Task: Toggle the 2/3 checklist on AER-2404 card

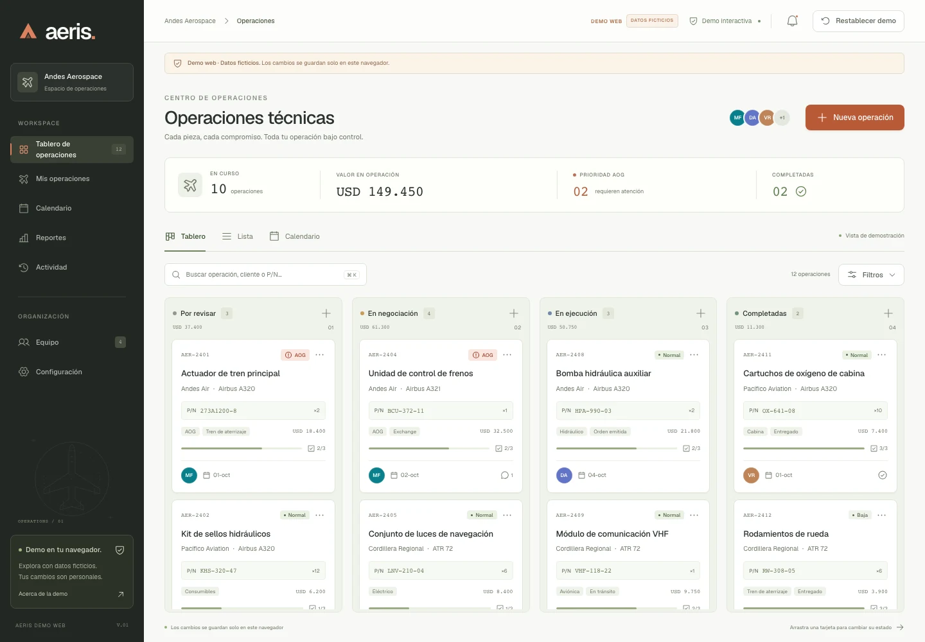Action: 504,449
